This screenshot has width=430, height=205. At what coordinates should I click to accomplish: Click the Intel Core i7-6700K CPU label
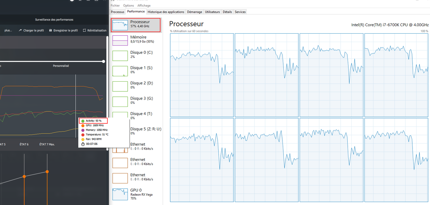tap(390, 25)
